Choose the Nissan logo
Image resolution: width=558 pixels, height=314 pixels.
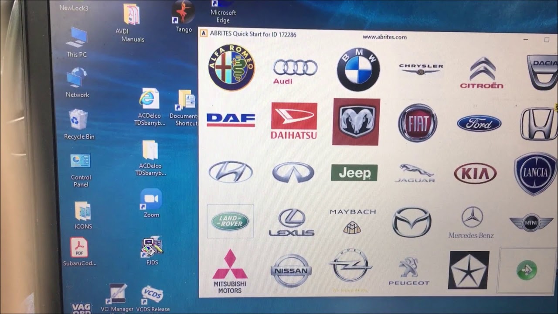coord(291,271)
